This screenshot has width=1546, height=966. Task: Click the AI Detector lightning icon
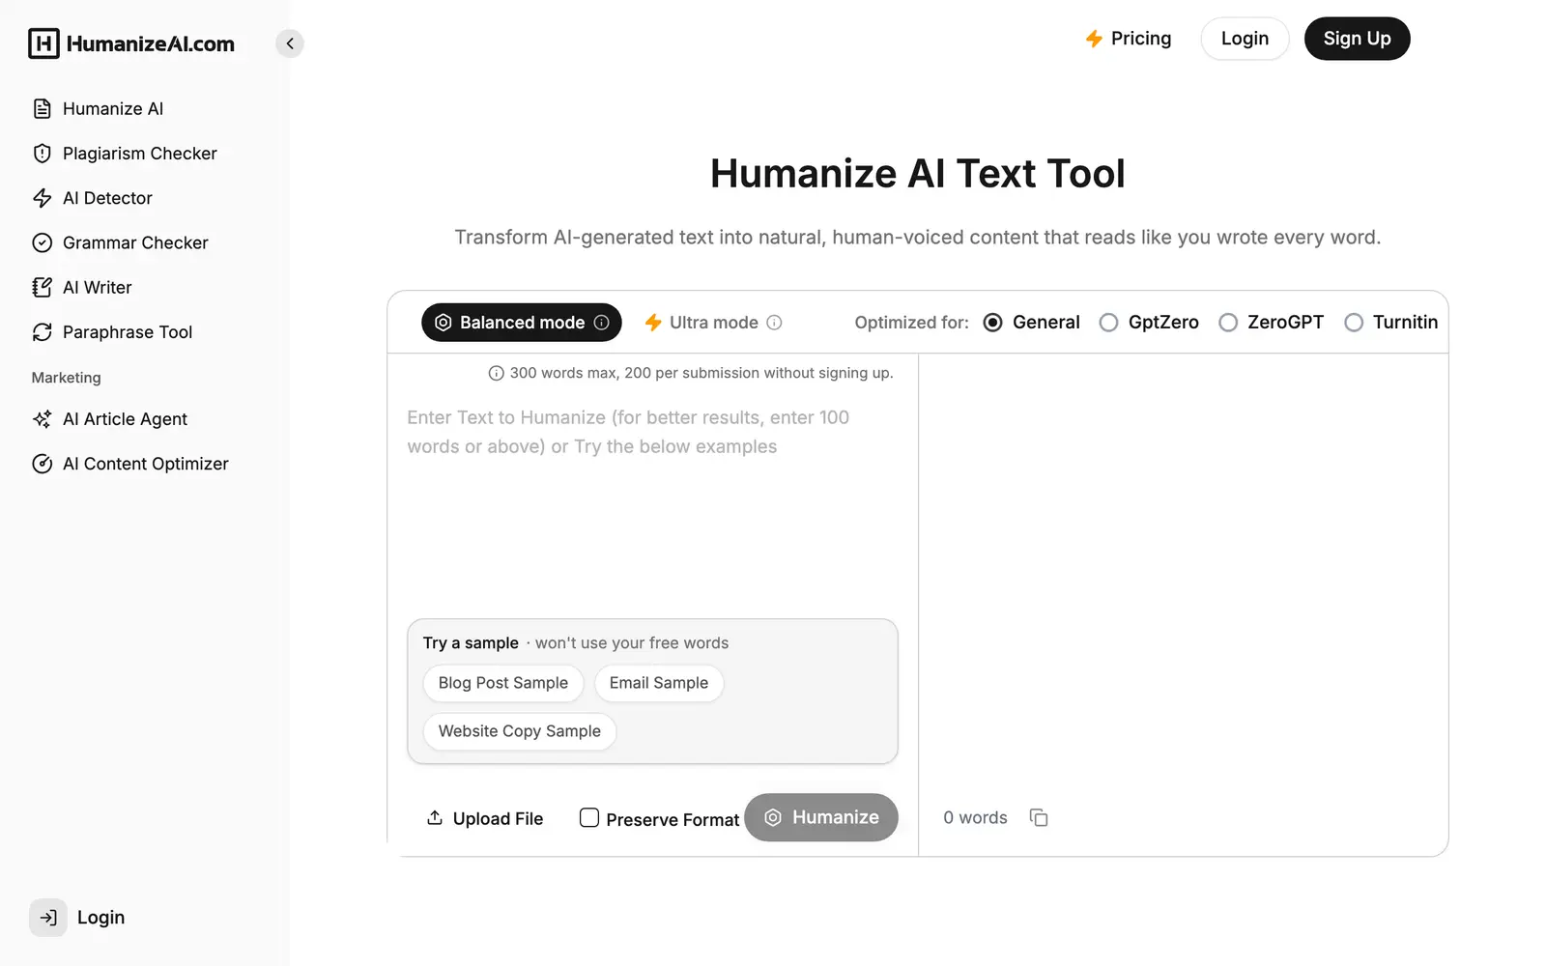click(x=43, y=198)
